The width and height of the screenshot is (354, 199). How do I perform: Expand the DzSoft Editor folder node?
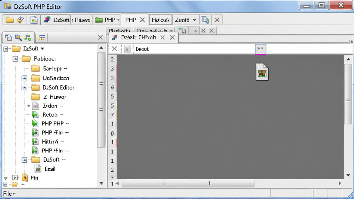click(x=25, y=87)
